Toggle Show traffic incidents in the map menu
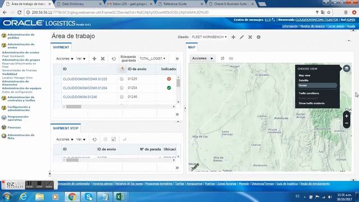Image resolution: width=359 pixels, height=202 pixels. coord(311,103)
